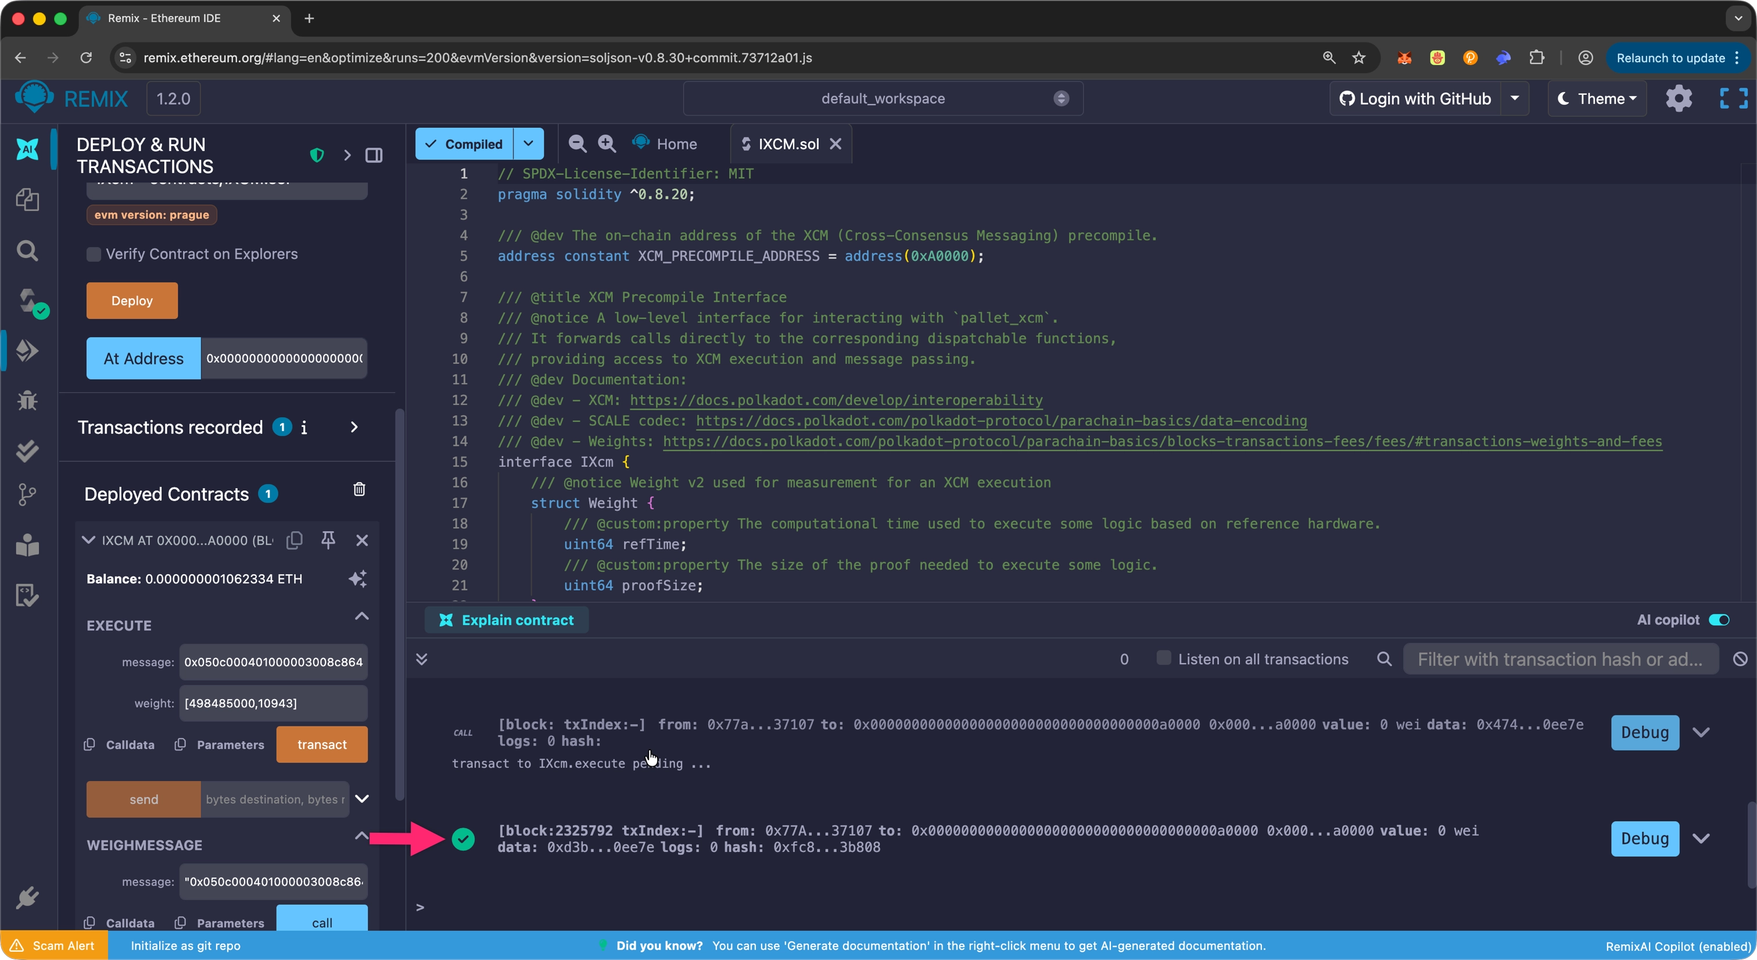Open the Git source control sidebar icon
The width and height of the screenshot is (1757, 960).
[27, 495]
